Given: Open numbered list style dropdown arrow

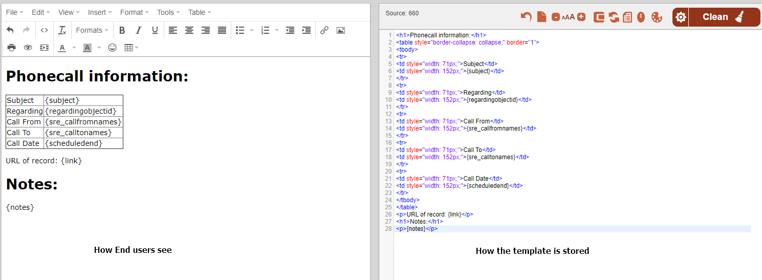Looking at the screenshot, I should point(277,30).
